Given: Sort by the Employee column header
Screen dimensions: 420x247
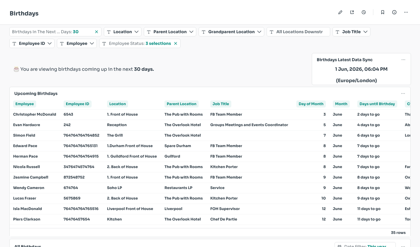Looking at the screenshot, I should tap(24, 104).
